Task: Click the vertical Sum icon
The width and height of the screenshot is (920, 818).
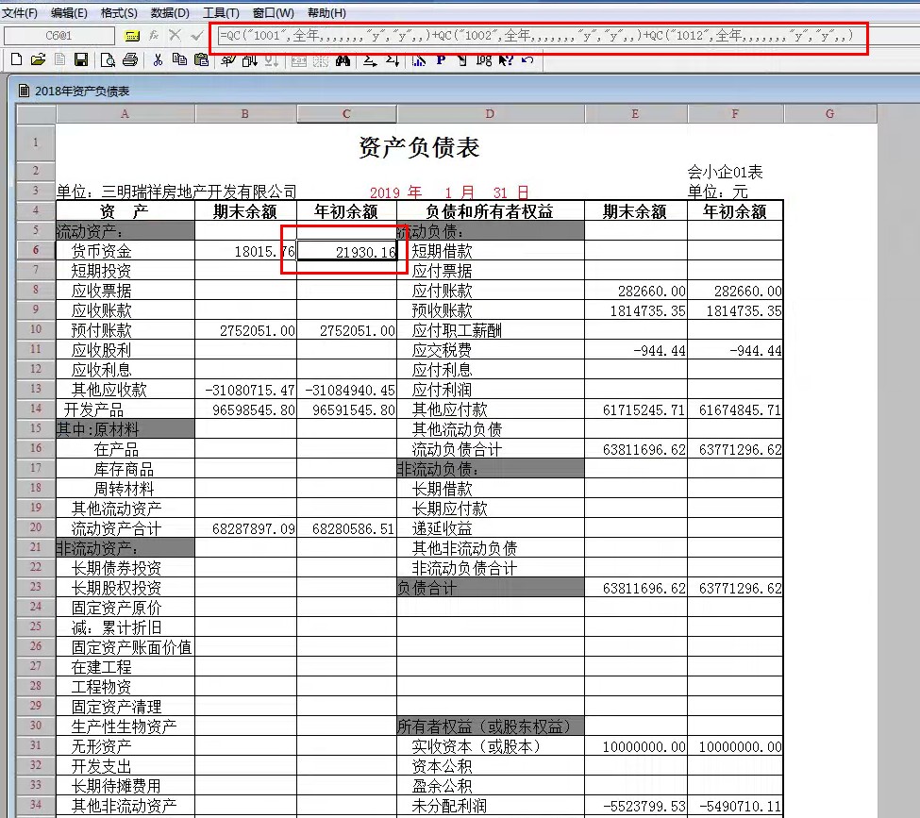Action: (393, 60)
